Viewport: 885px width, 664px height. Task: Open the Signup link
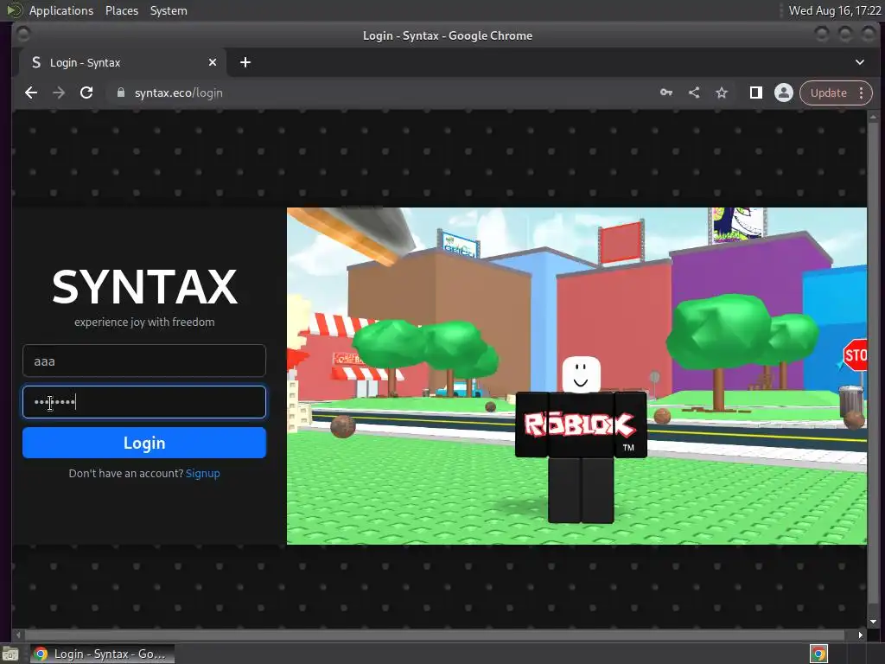click(202, 473)
